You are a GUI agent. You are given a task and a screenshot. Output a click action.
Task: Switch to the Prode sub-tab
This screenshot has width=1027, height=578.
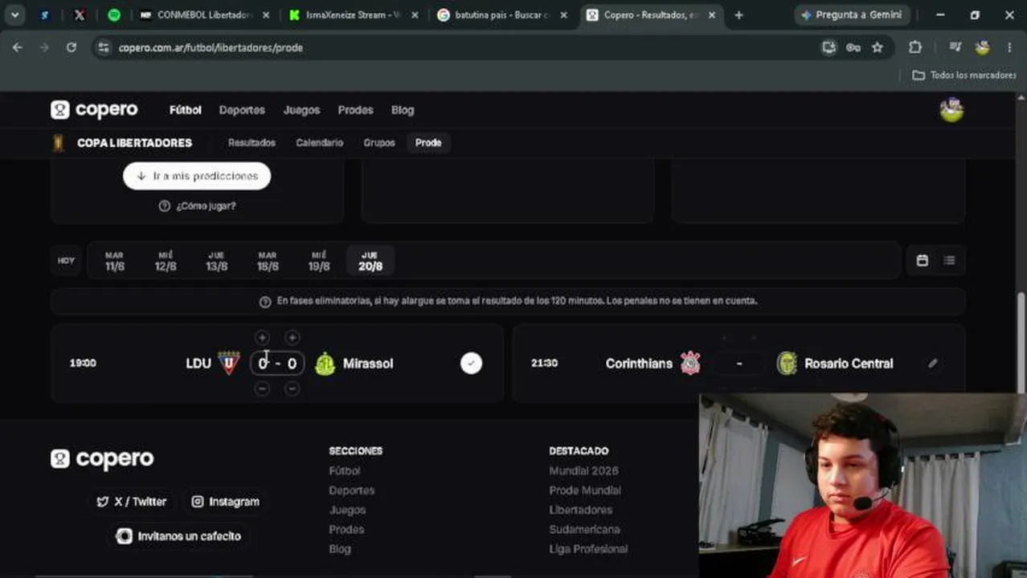tap(428, 143)
